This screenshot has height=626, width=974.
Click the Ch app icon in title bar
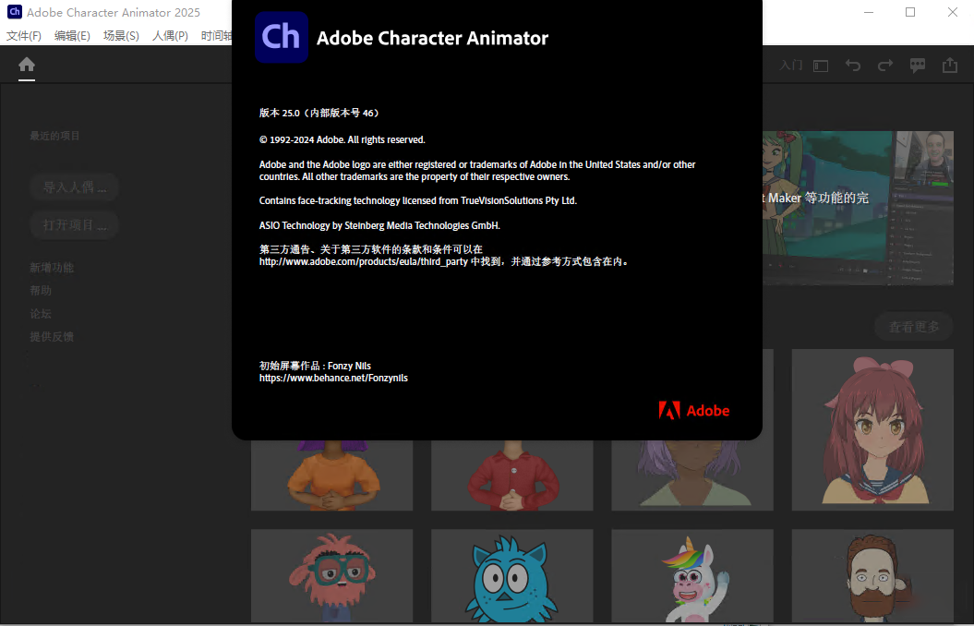14,12
